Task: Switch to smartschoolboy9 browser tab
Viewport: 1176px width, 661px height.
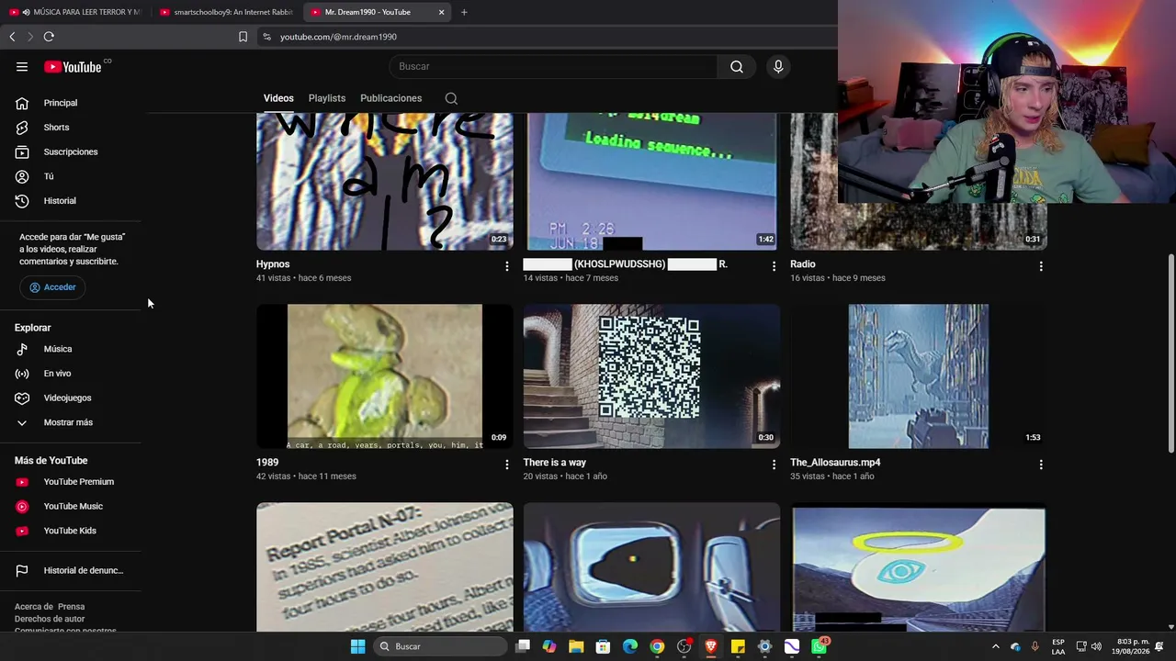Action: [x=226, y=12]
